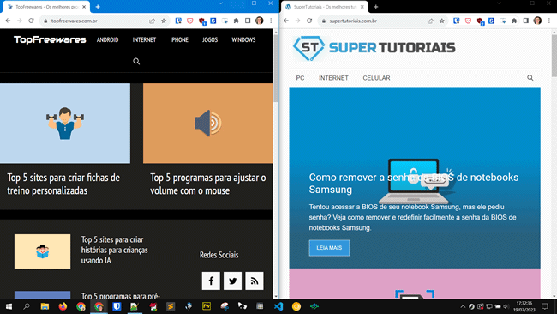557x314 pixels.
Task: Expand the system tray hidden icons chevron
Action: point(463,306)
